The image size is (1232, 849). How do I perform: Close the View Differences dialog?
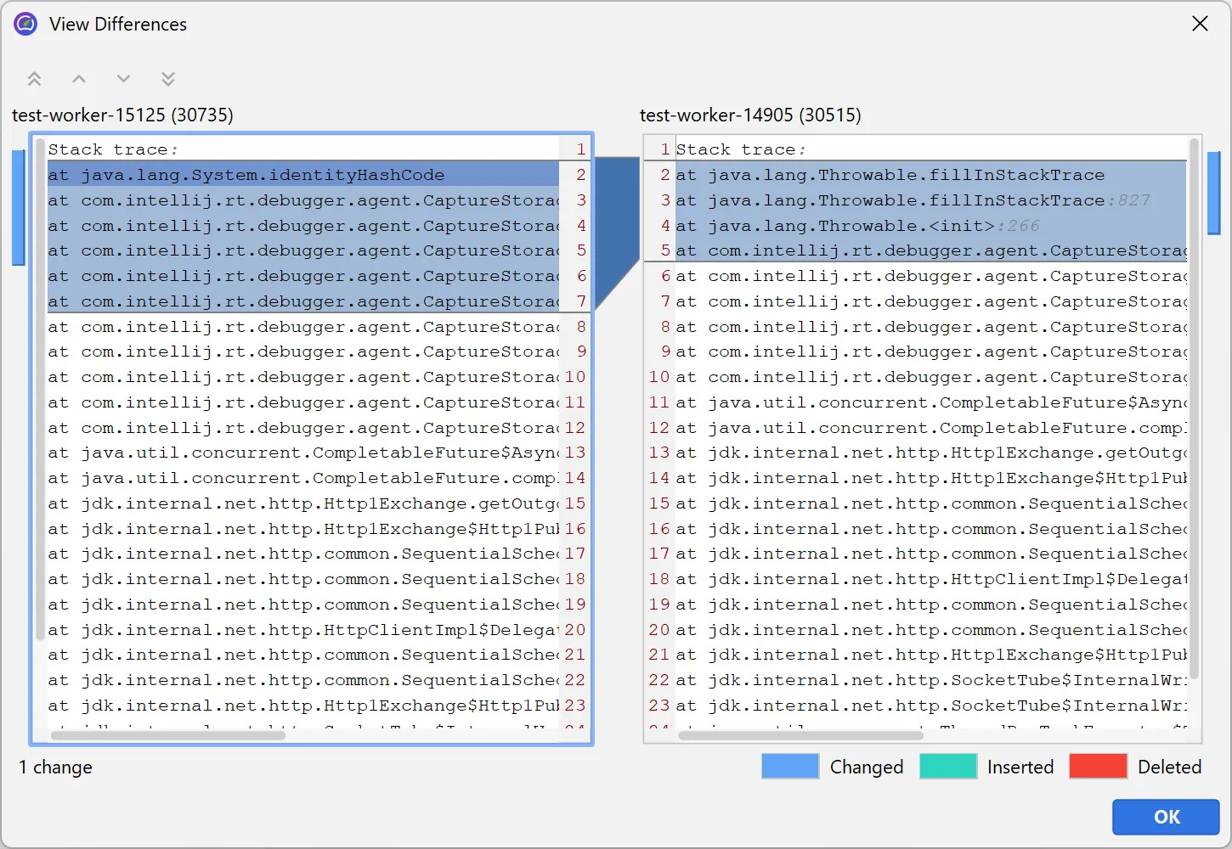(1199, 24)
